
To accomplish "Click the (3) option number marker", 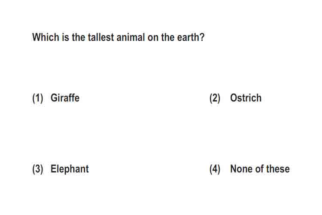I will point(38,169).
